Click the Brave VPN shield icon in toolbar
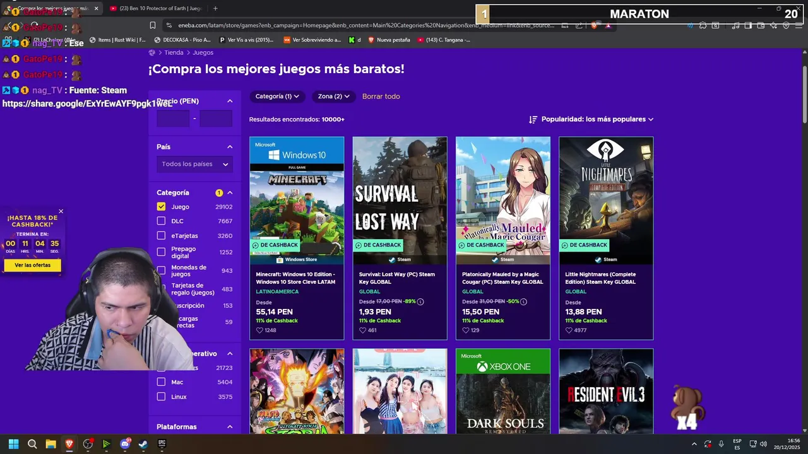 point(786,25)
